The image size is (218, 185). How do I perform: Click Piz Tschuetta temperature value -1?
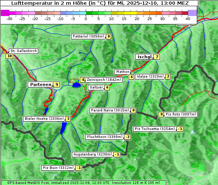[x=180, y=129]
